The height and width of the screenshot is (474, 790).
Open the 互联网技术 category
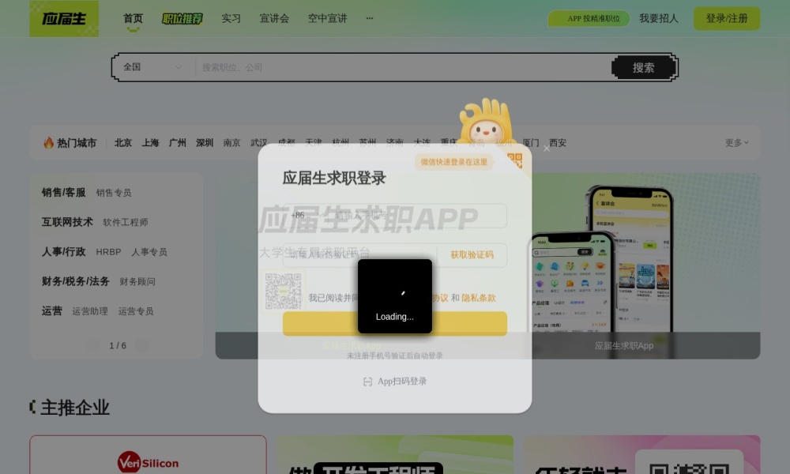pos(67,222)
